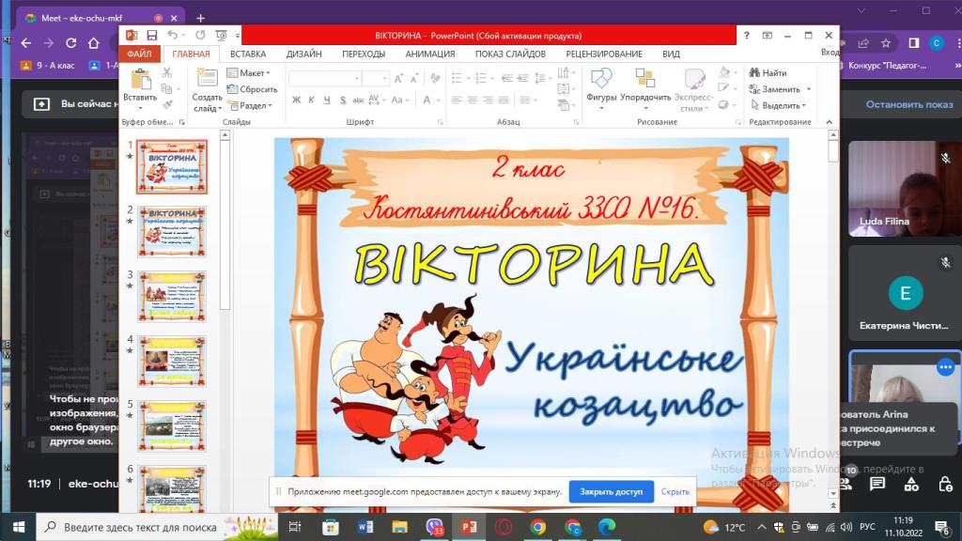Collapse the ribbon with the chevron arrow
Image resolution: width=962 pixels, height=541 pixels.
(x=830, y=122)
